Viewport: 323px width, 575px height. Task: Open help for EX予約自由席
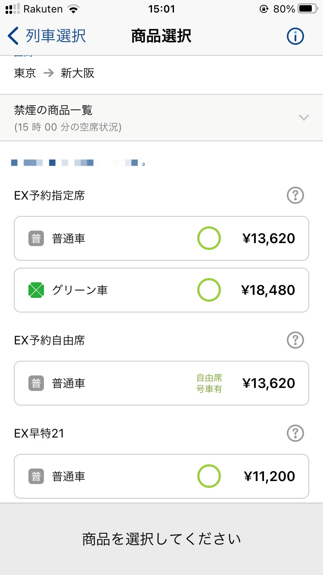pos(295,341)
